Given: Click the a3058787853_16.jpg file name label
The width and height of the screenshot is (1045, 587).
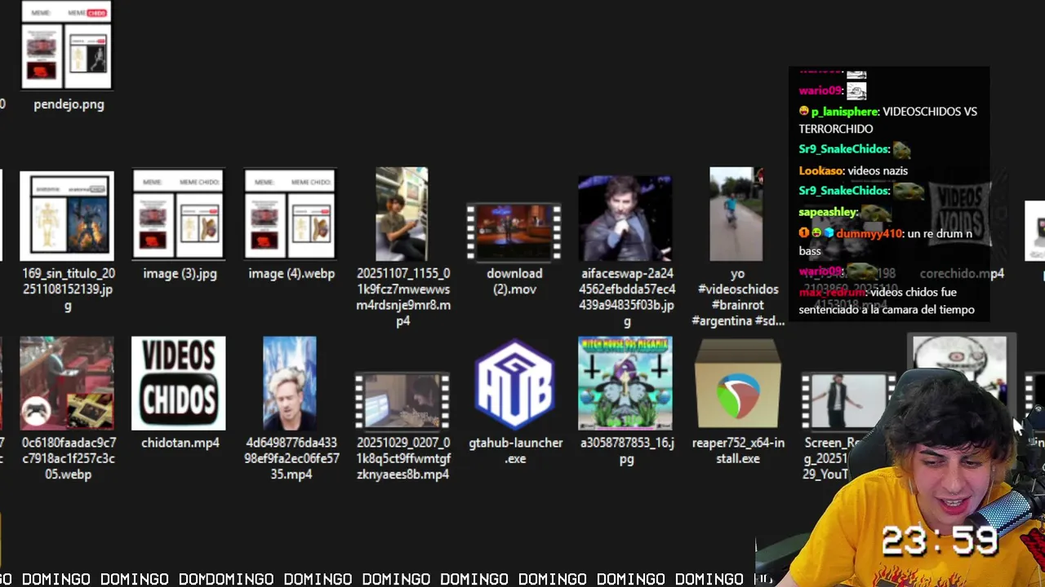Looking at the screenshot, I should pyautogui.click(x=625, y=451).
